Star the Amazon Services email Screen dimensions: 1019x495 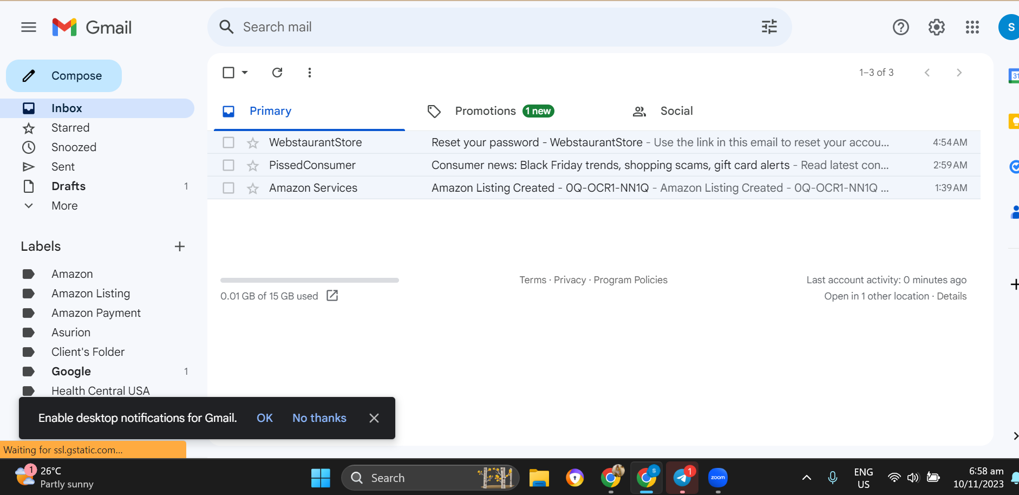(253, 188)
